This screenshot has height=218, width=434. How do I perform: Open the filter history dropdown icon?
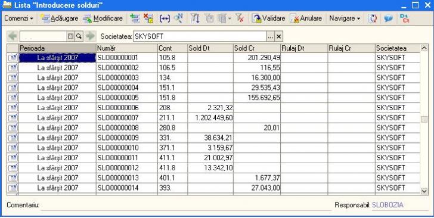(x=224, y=18)
